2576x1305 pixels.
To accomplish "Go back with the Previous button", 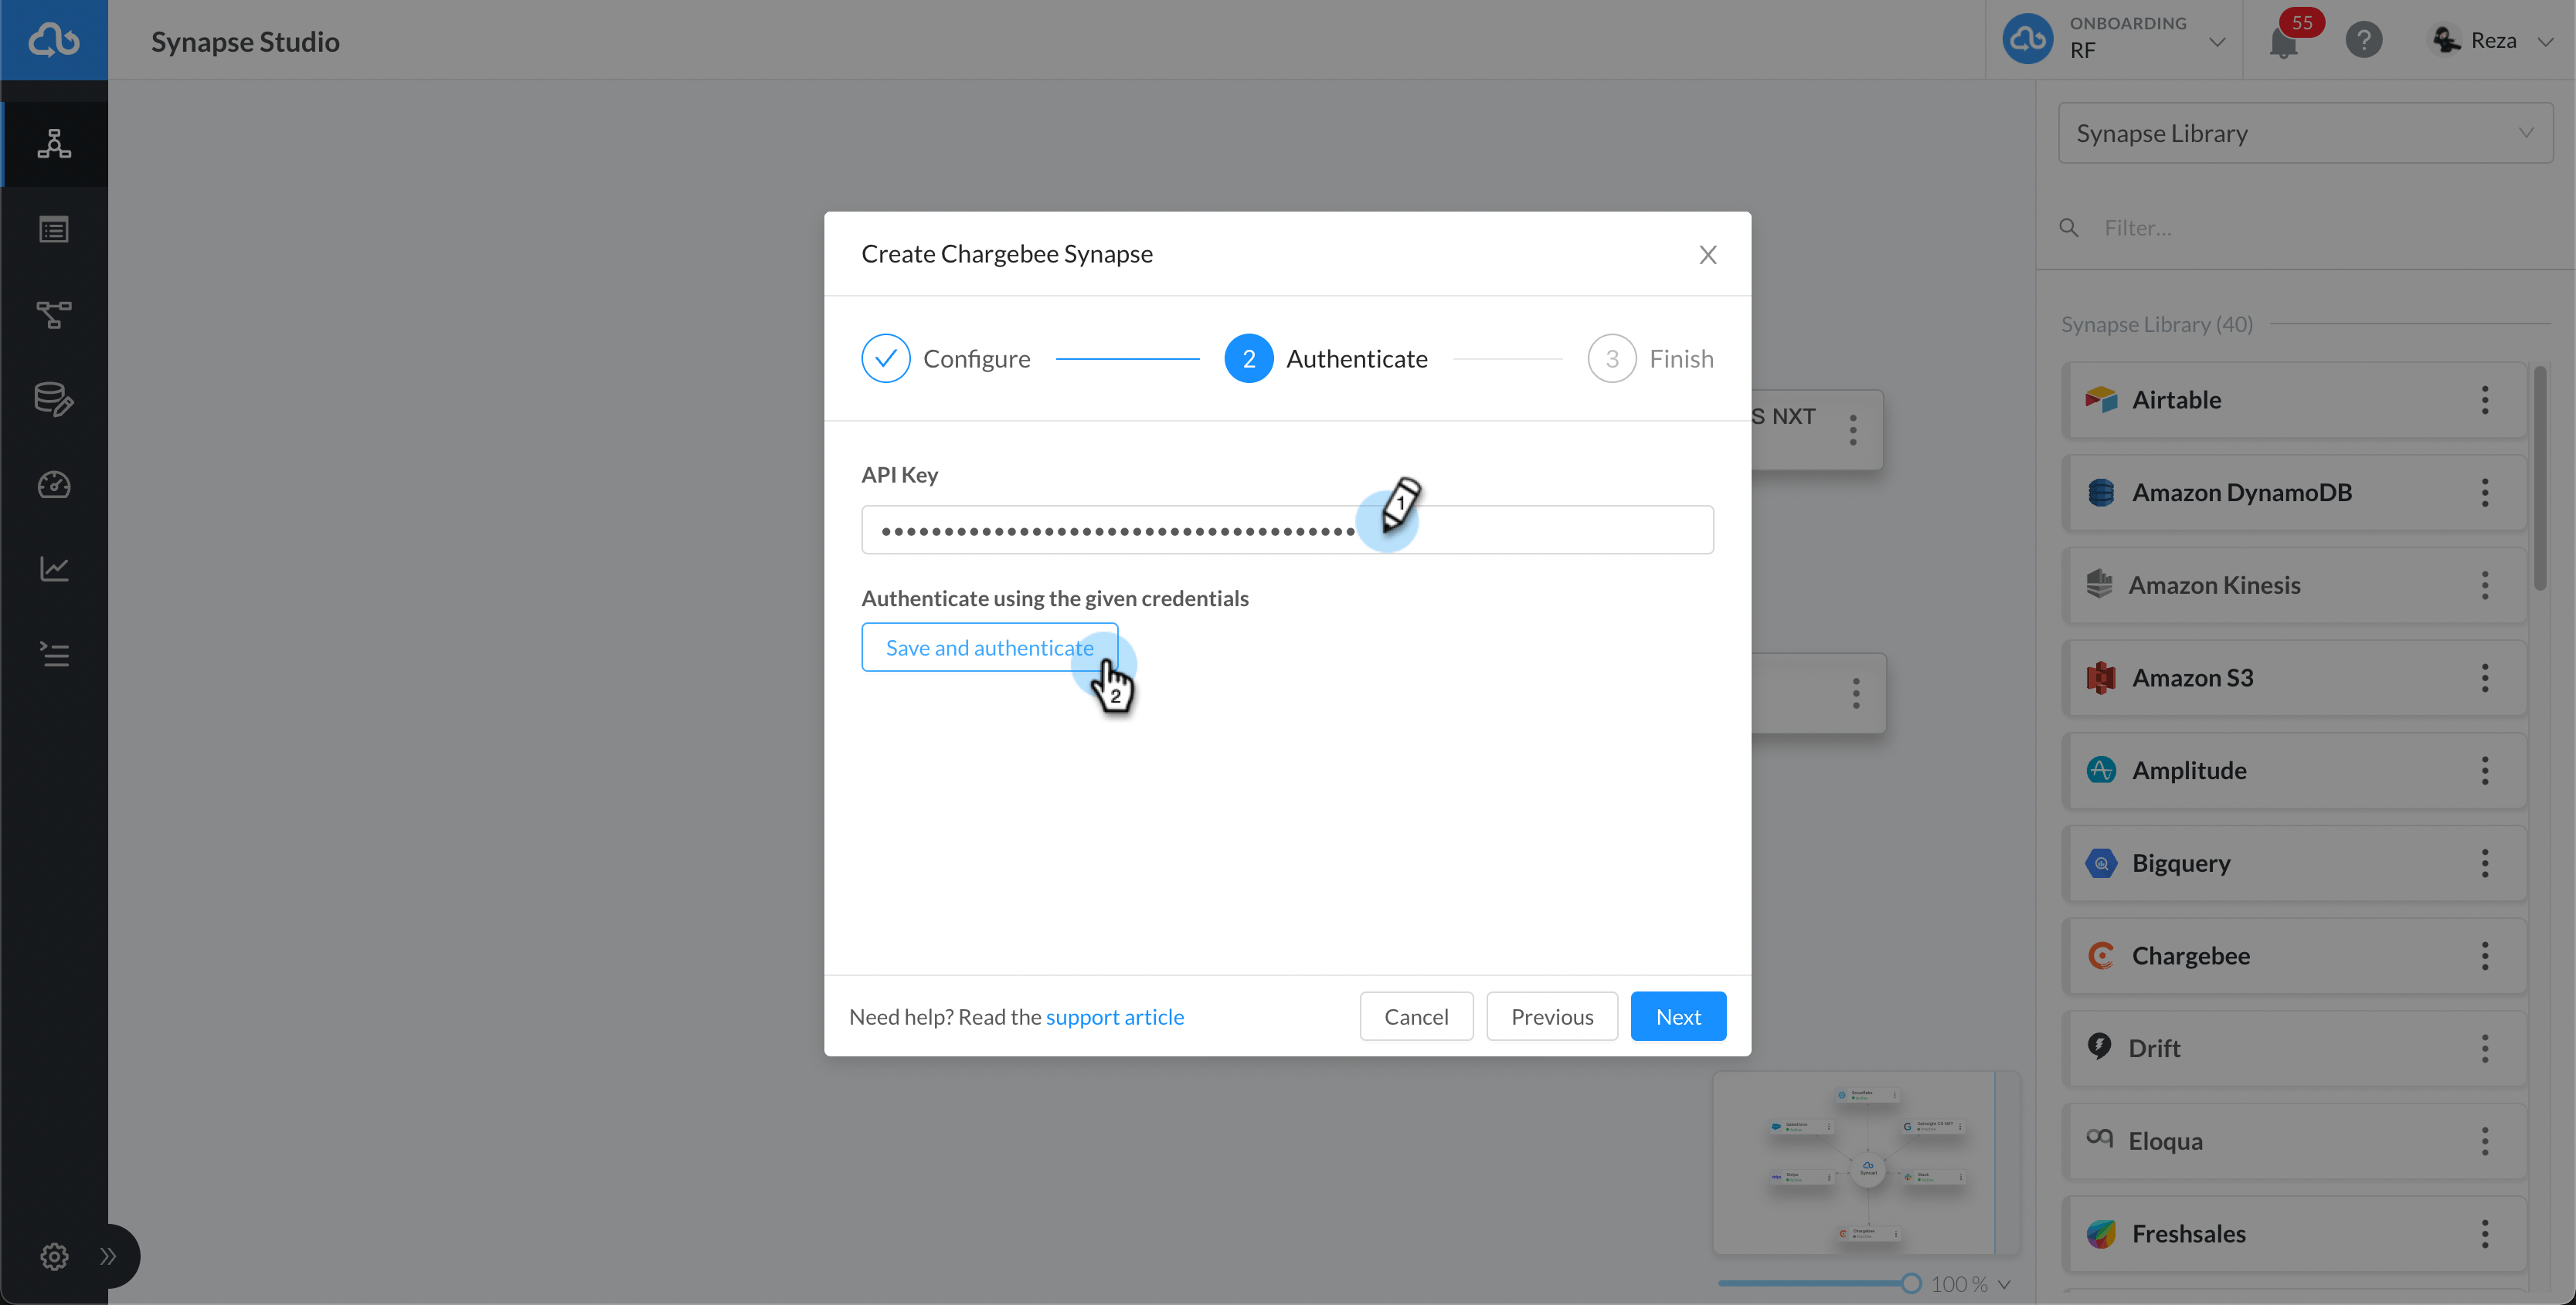I will 1552,1016.
